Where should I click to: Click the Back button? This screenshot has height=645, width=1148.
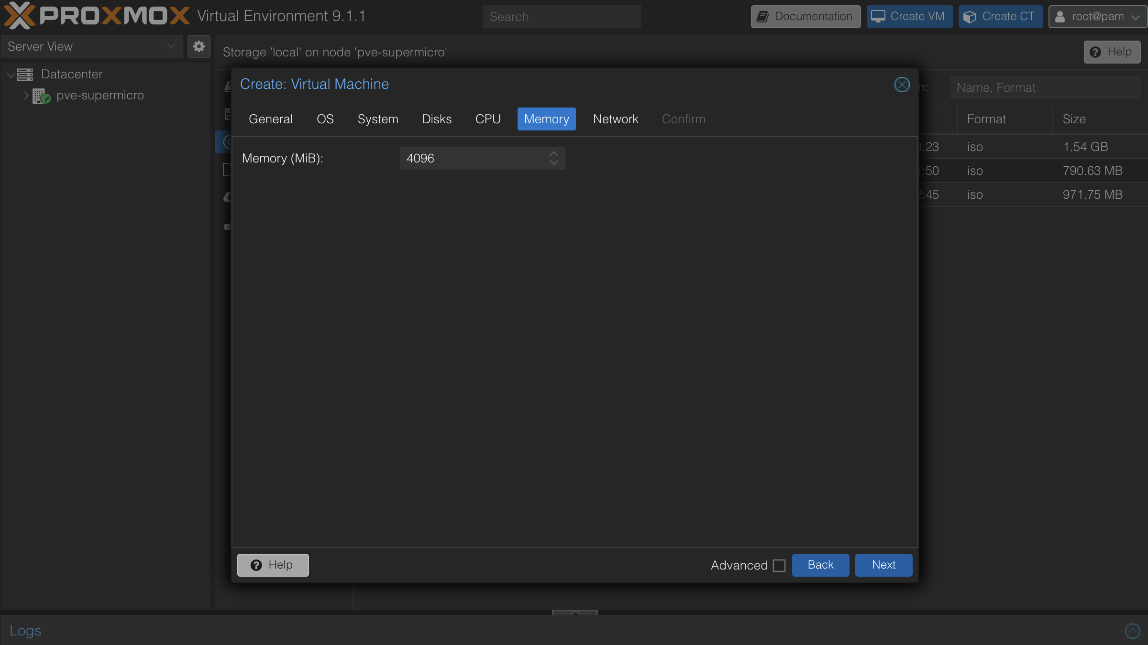(820, 565)
